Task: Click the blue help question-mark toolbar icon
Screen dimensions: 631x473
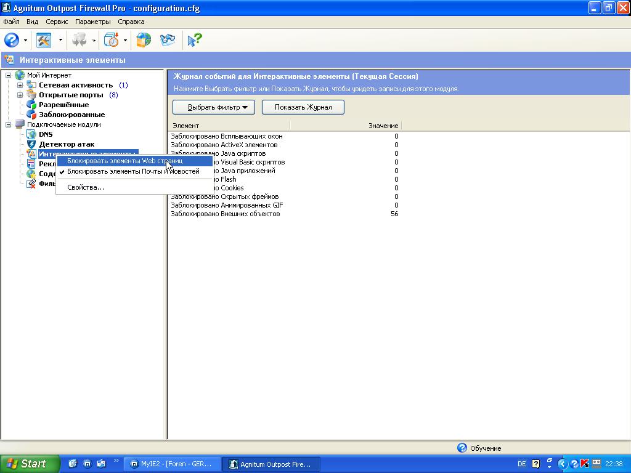Action: coord(12,40)
